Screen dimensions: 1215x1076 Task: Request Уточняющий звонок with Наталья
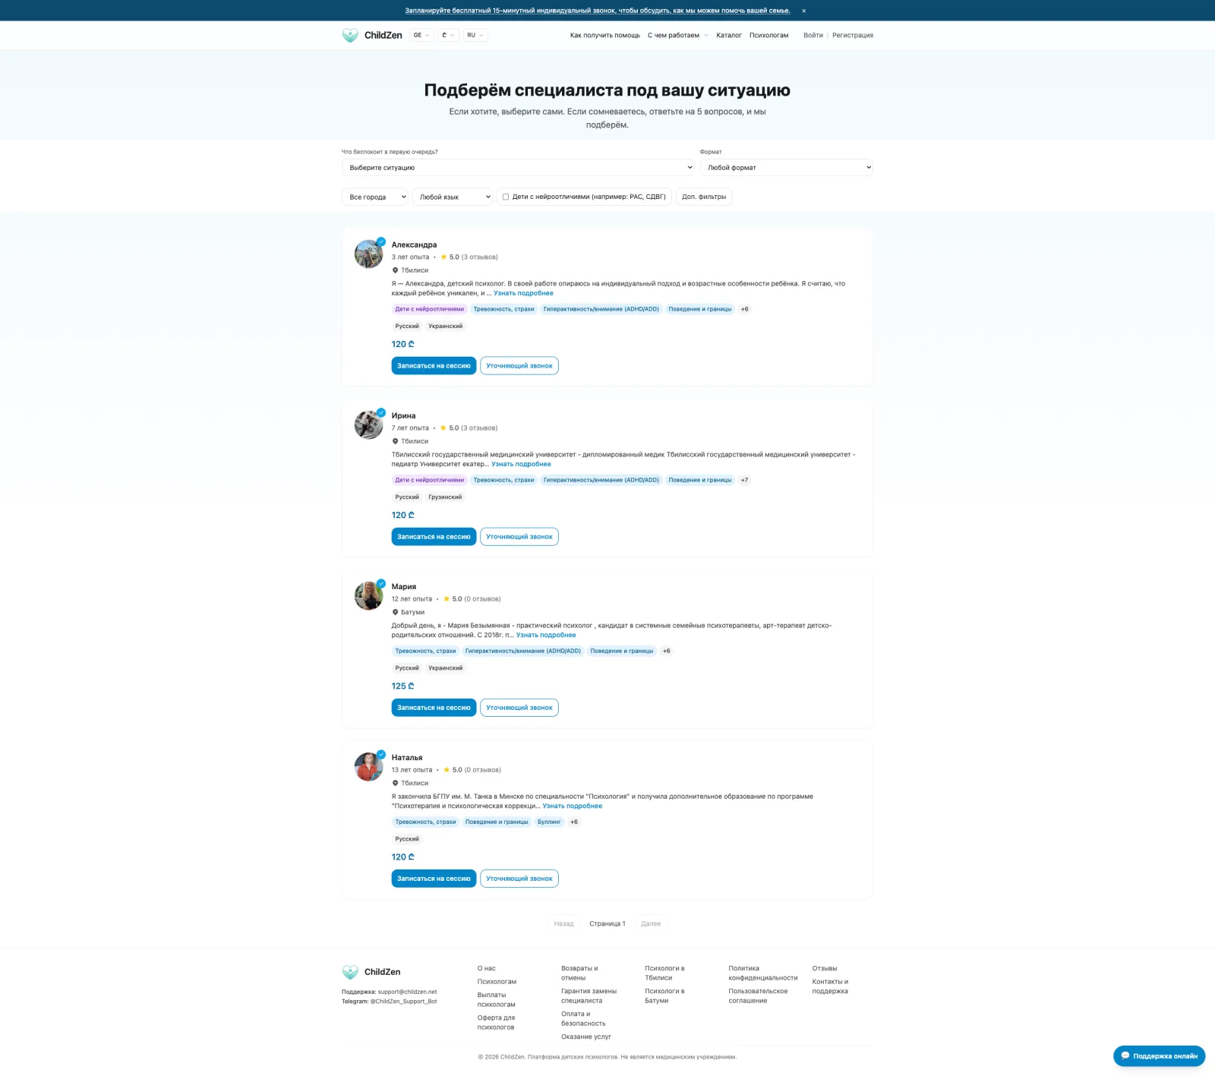[519, 879]
